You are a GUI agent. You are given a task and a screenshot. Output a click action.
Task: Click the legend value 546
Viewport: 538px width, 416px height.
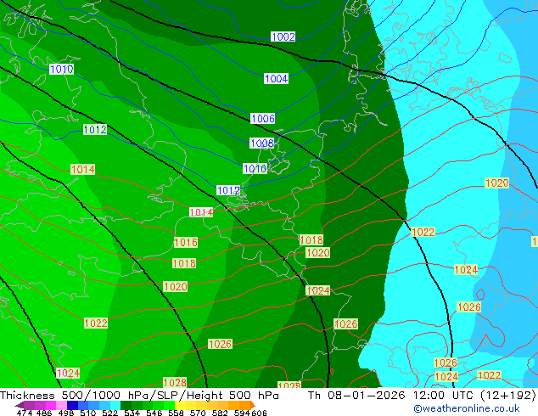coord(154,413)
